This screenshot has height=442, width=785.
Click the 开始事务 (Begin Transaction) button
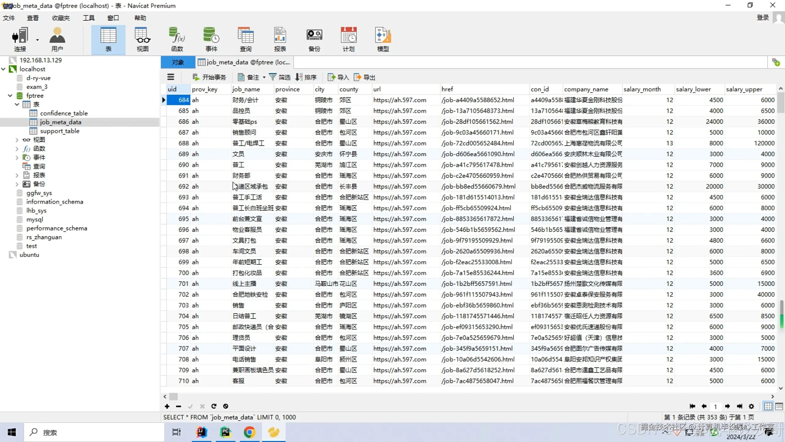click(209, 77)
